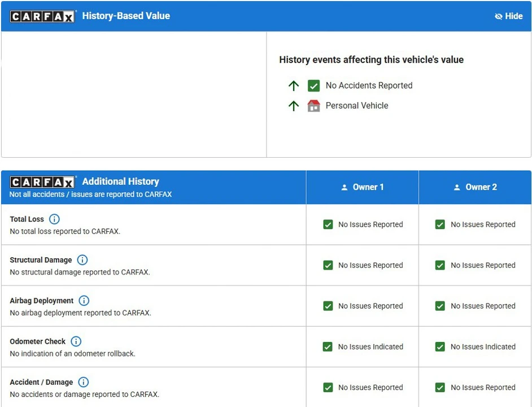The image size is (532, 407).
Task: Click 'No airbag deployment reported to CARFAX.'
Action: click(80, 313)
